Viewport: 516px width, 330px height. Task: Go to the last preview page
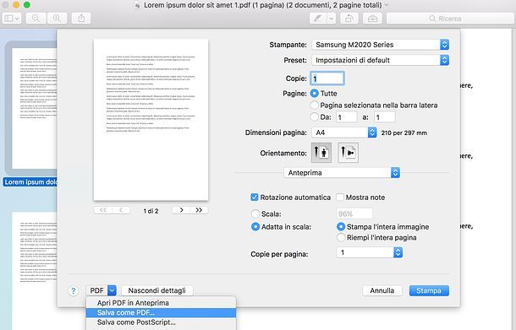tap(199, 210)
